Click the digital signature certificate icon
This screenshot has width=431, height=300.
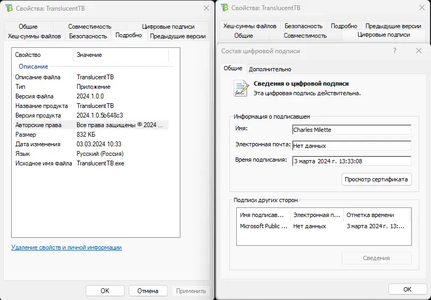241,88
